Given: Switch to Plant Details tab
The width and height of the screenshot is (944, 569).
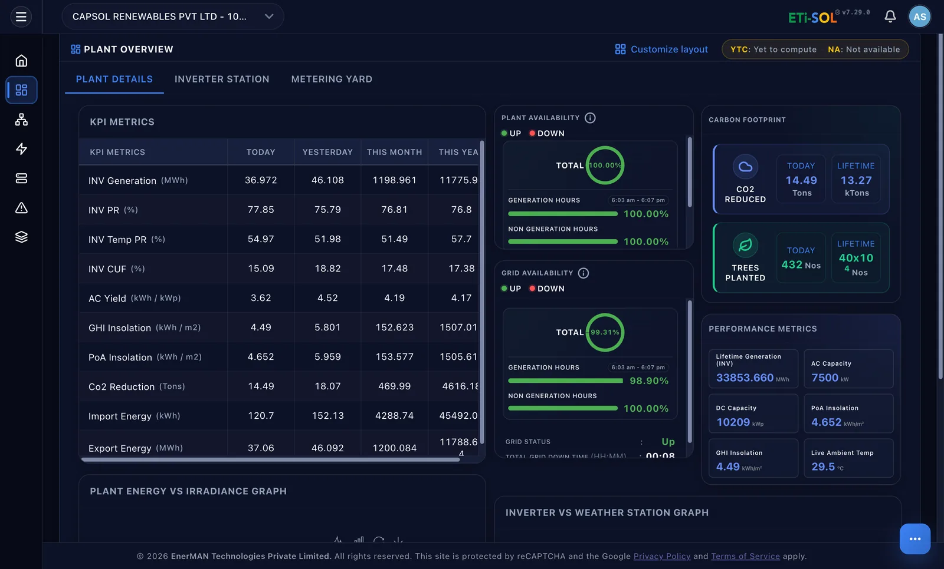Looking at the screenshot, I should coord(114,80).
